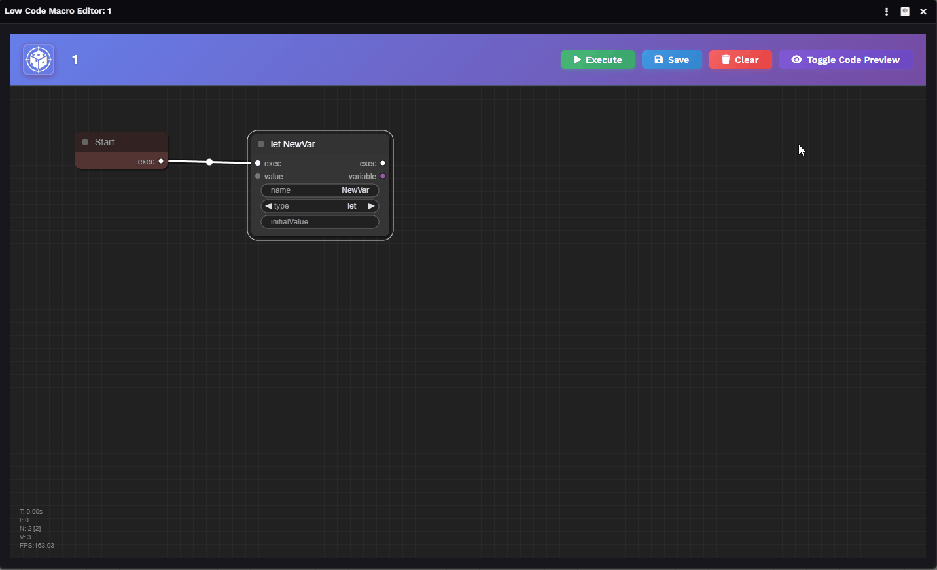Screen dimensions: 937x570
Task: Click the exec output port on Start node
Action: click(x=161, y=161)
